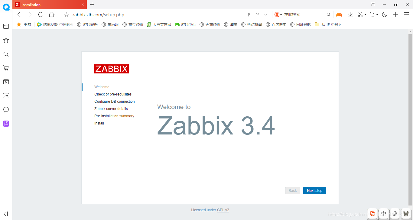
Task: Open the 大白菜官网 bookmark
Action: click(x=159, y=24)
